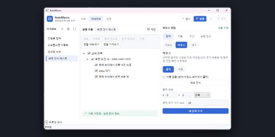Screen dimensions: 275x137
Task: Select the 20ms 대기 step row
Action: 104,71
